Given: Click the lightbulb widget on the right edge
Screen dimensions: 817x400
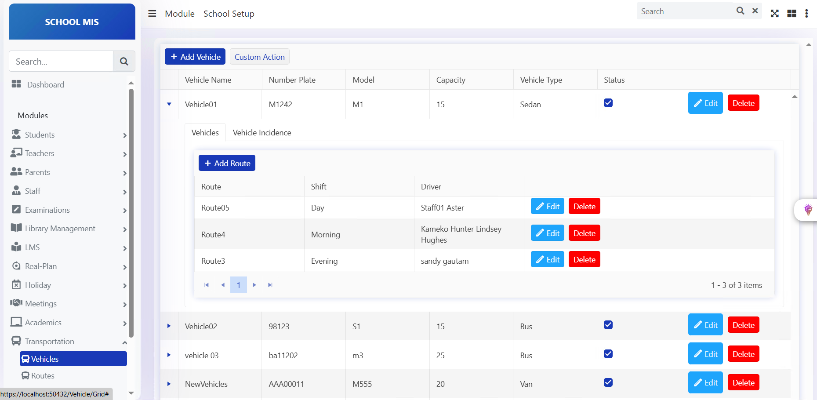Looking at the screenshot, I should (808, 210).
